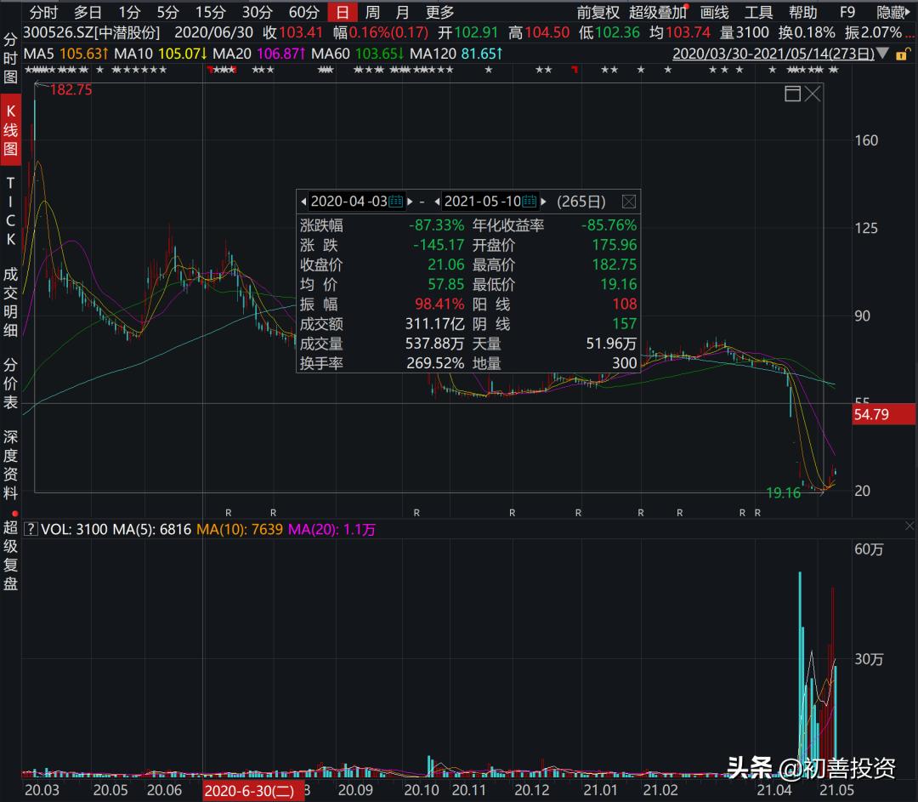Open the 超级叠加 overlay feature
Image resolution: width=918 pixels, height=802 pixels.
coord(658,12)
